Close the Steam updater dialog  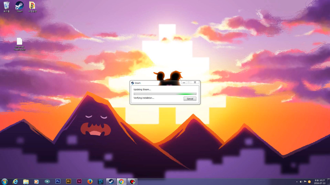[195, 83]
